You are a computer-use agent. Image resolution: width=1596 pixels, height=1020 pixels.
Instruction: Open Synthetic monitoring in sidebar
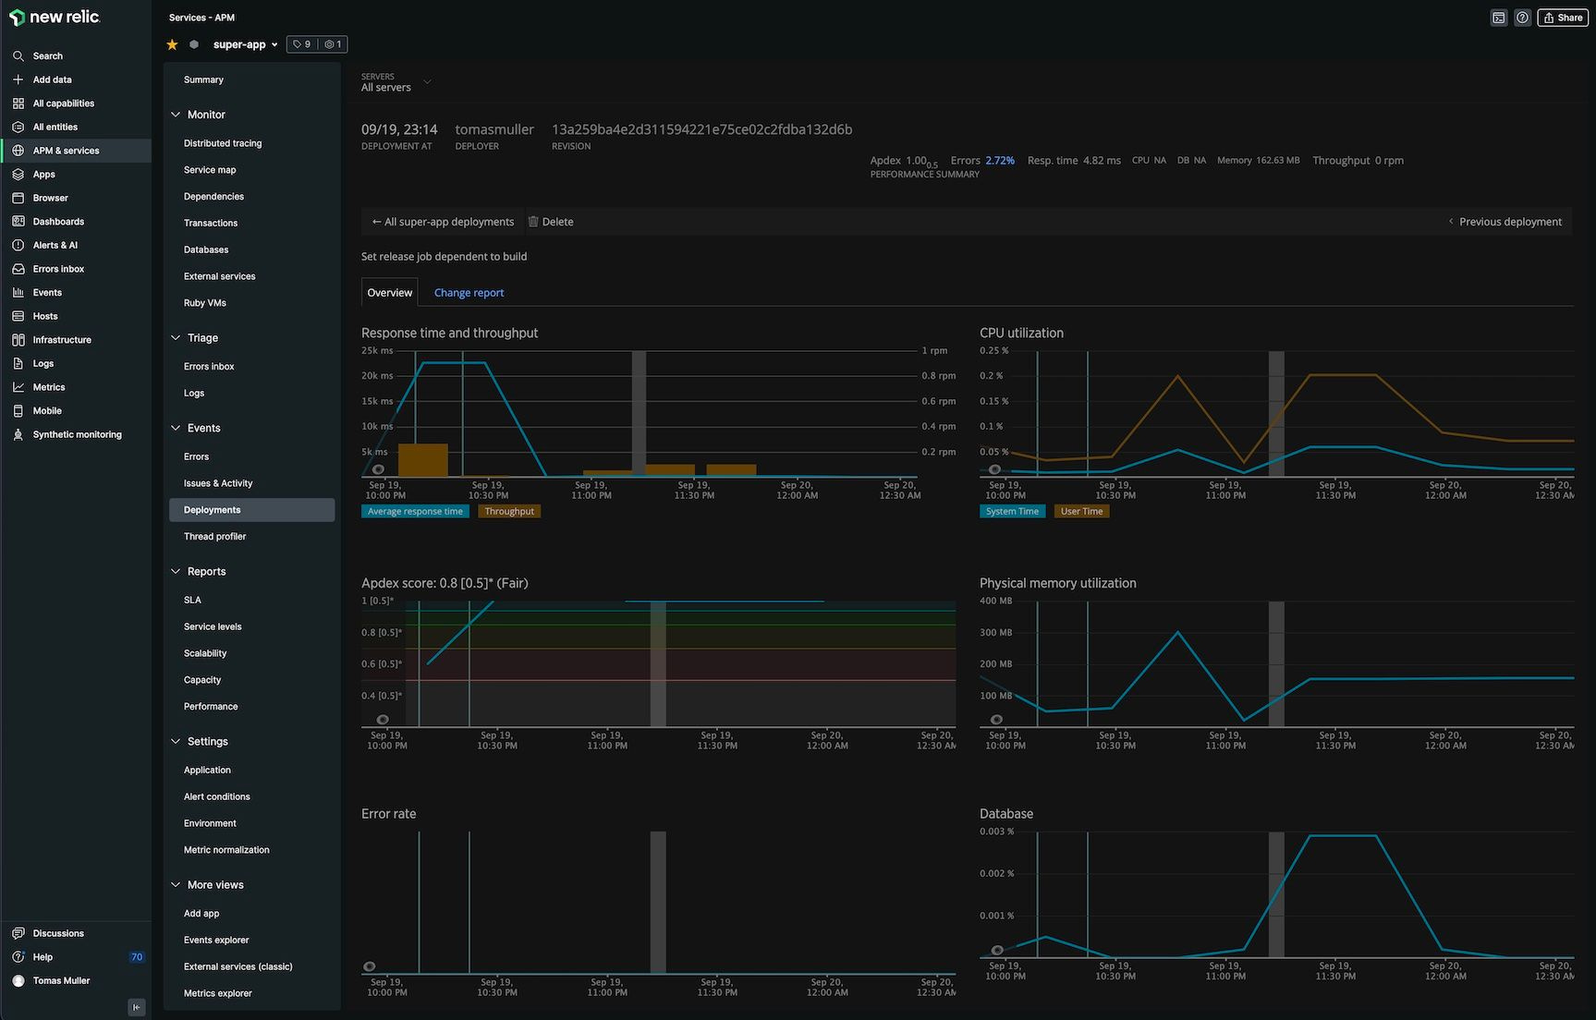click(76, 434)
